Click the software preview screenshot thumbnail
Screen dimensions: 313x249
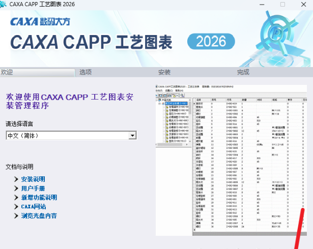coord(232,160)
